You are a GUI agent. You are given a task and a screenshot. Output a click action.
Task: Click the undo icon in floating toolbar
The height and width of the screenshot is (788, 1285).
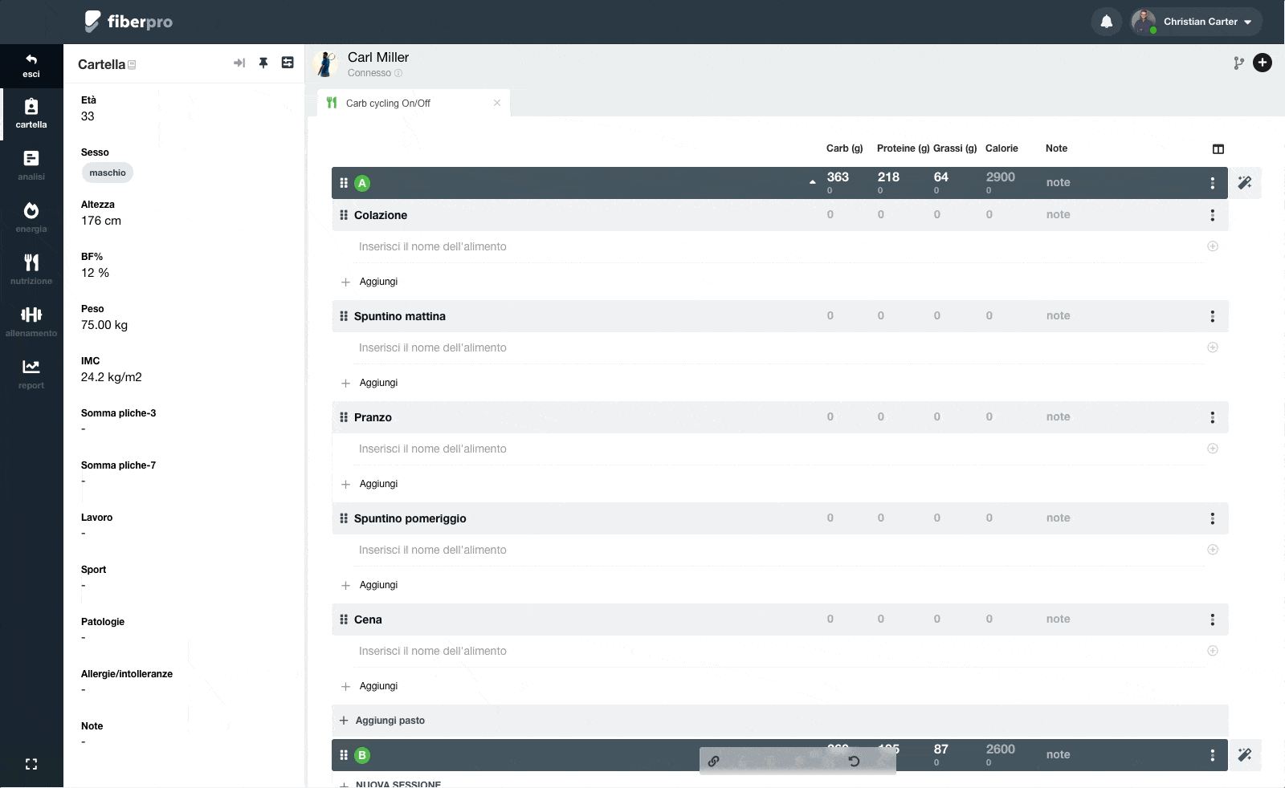click(x=855, y=762)
